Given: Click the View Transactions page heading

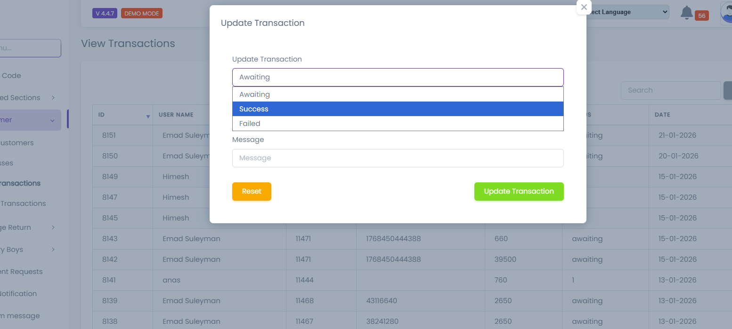Looking at the screenshot, I should click(x=128, y=44).
